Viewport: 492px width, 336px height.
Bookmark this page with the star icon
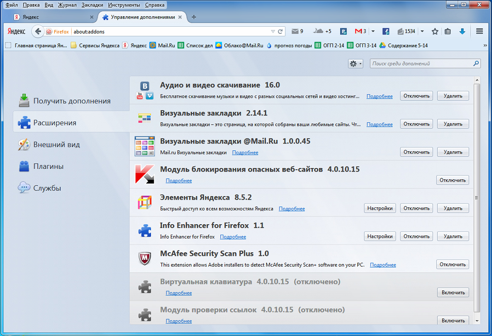coord(435,31)
